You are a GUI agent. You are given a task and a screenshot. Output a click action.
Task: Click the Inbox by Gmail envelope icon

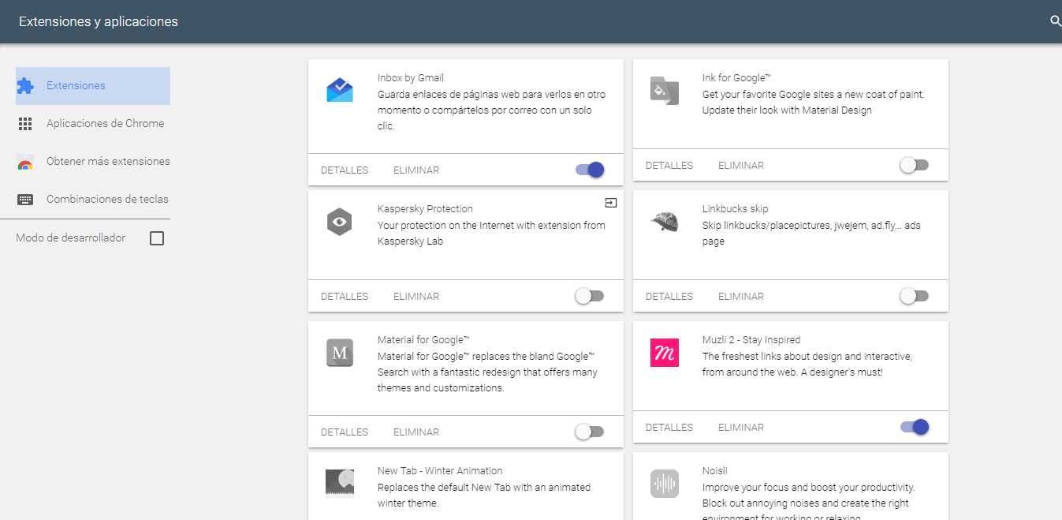[340, 90]
